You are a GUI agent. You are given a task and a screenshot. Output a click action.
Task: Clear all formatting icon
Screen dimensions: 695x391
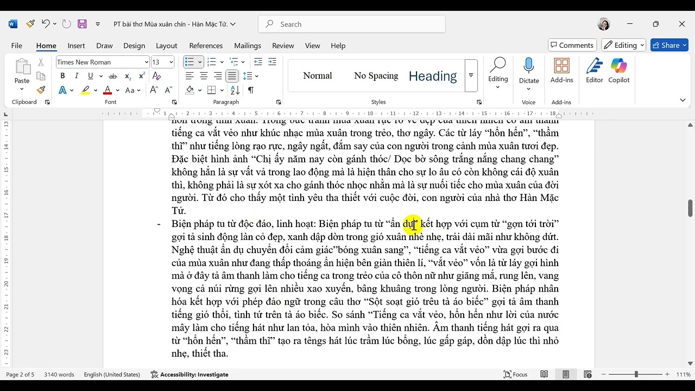click(x=156, y=76)
